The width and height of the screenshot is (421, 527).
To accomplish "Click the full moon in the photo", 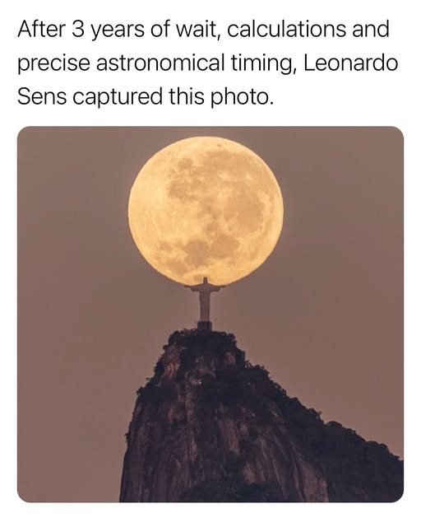I will pyautogui.click(x=206, y=211).
